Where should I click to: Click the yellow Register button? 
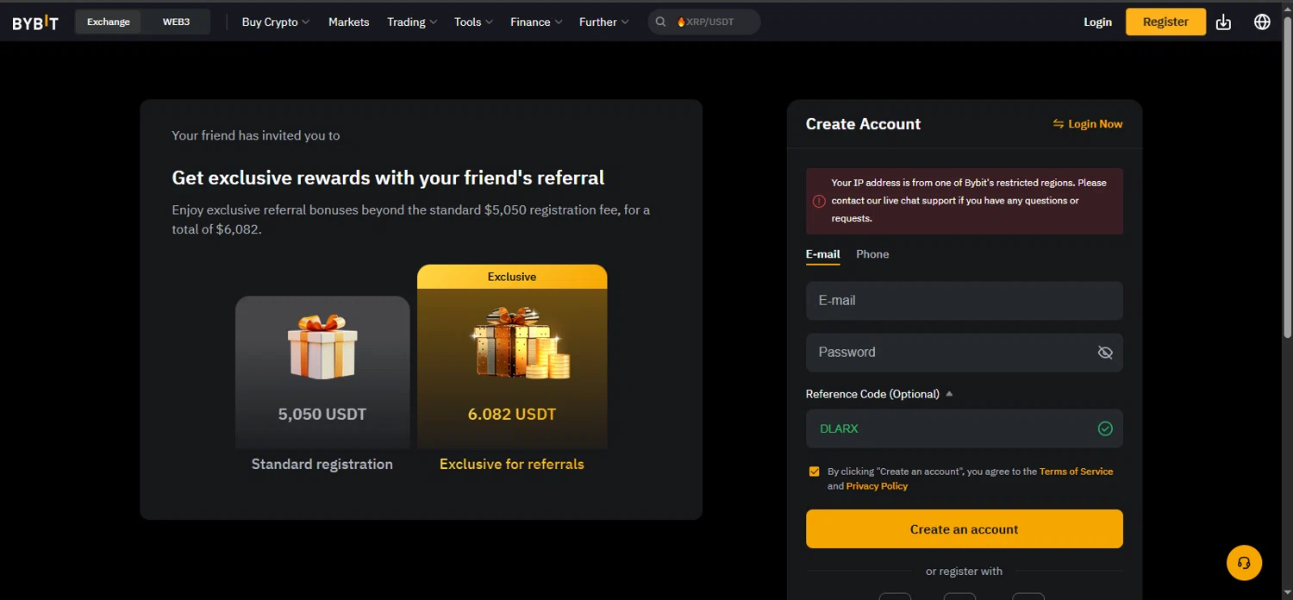(1165, 22)
